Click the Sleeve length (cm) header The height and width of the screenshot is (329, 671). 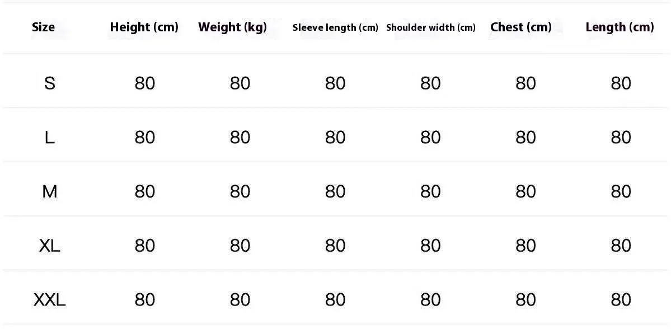[335, 27]
